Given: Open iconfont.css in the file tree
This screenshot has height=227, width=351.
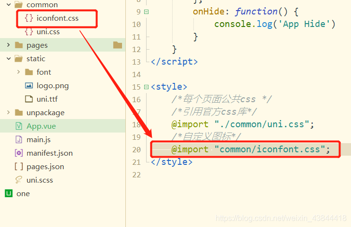Looking at the screenshot, I should coord(57,18).
